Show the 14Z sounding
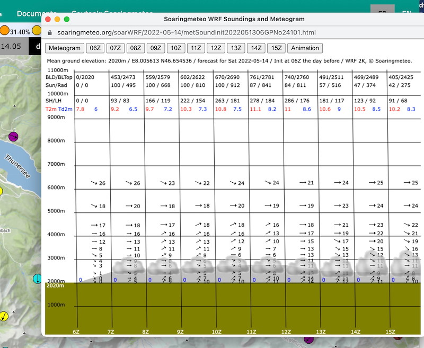Viewport: 424px width, 348px height. (x=256, y=48)
